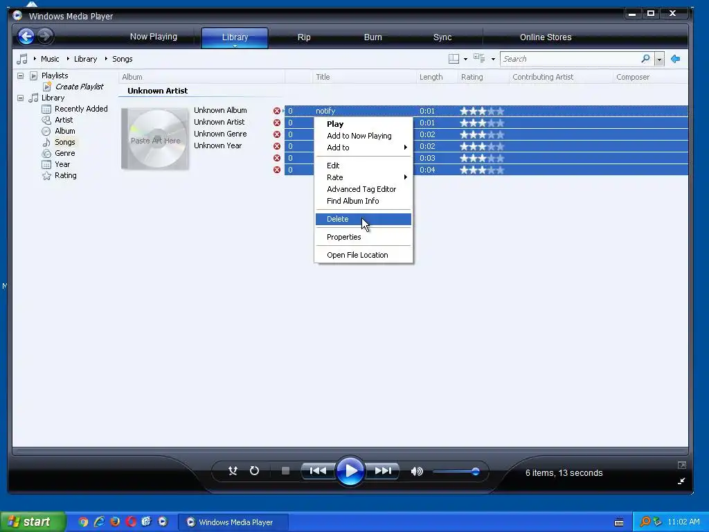This screenshot has width=709, height=532.
Task: Click the error icon on the 0:03 row
Action: tap(277, 158)
